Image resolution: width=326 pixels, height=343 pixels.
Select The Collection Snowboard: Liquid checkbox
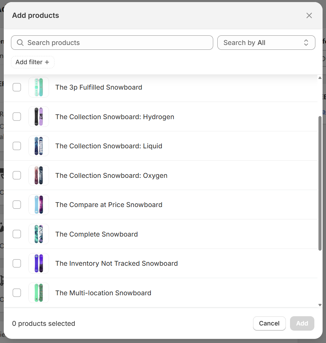tap(17, 146)
